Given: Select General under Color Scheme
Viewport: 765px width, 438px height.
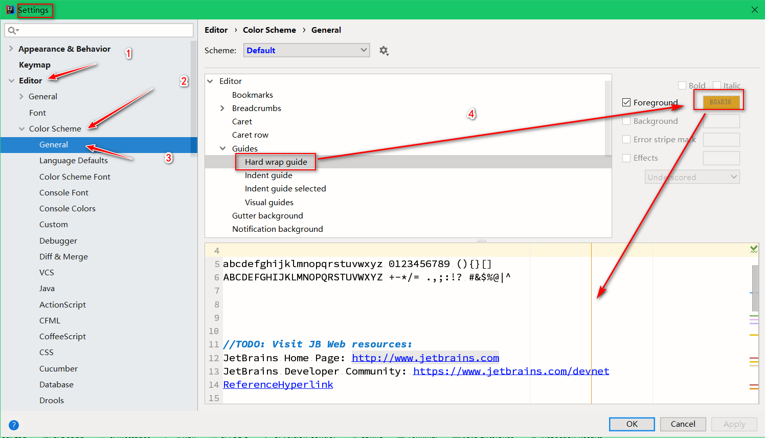Looking at the screenshot, I should coord(54,145).
